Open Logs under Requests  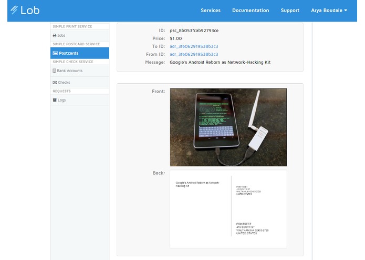point(80,100)
